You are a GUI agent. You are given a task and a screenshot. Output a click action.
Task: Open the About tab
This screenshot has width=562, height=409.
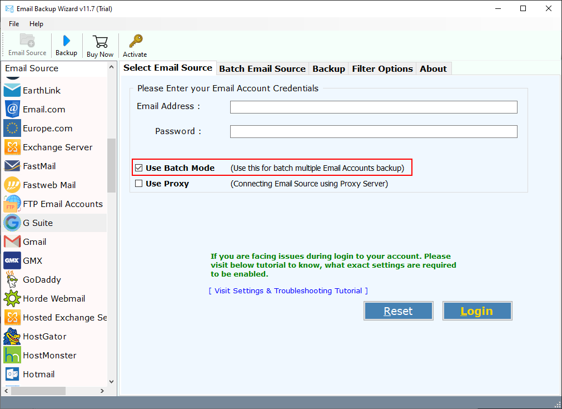point(434,69)
